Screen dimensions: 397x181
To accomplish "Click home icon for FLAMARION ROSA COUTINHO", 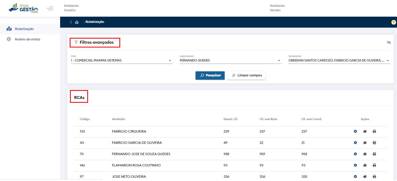I will pos(365,165).
